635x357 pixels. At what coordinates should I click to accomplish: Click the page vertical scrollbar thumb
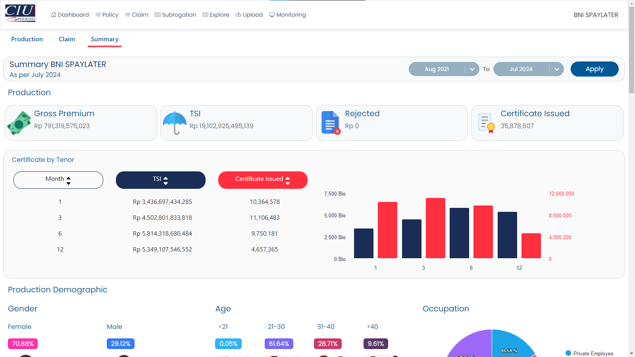click(631, 50)
